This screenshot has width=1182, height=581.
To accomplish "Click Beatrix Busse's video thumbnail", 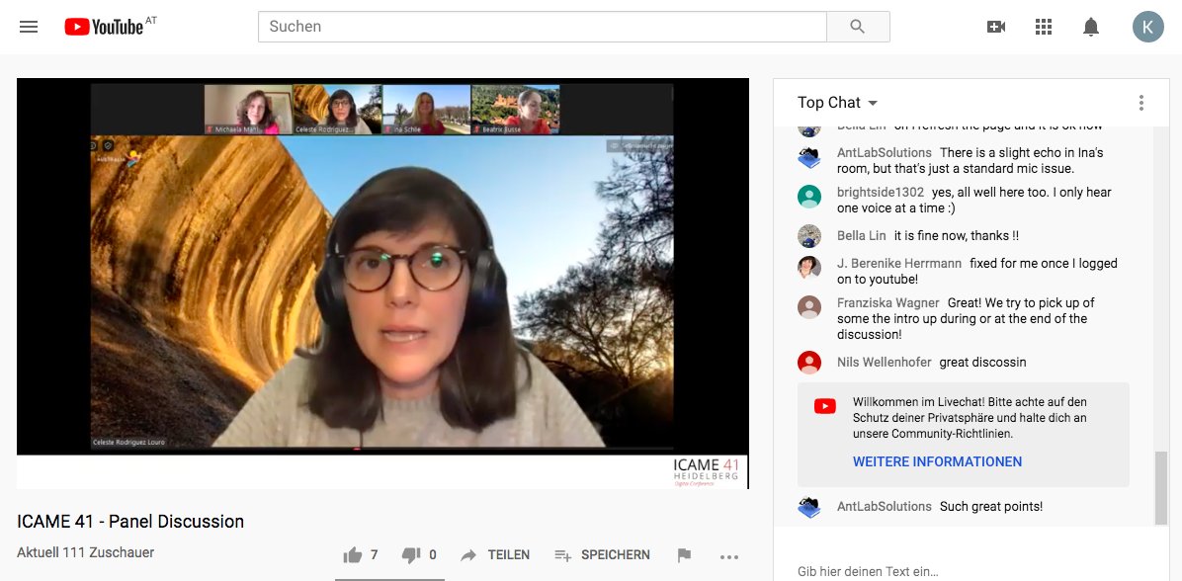I will coord(516,110).
